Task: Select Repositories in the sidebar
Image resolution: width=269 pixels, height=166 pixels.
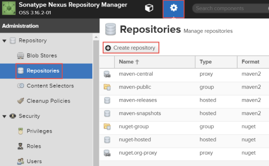Action: (x=43, y=71)
